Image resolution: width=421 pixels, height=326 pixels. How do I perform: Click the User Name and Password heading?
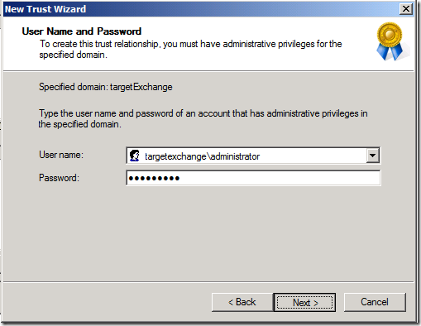(x=82, y=31)
